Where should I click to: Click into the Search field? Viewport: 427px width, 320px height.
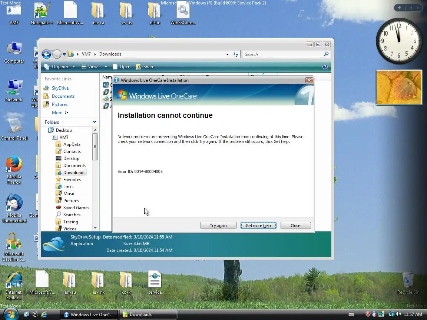pos(283,54)
